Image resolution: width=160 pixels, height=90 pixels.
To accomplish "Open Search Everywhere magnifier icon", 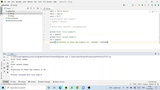I will (x=152, y=5).
